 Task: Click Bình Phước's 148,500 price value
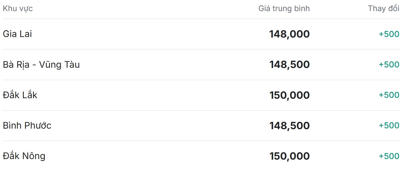pyautogui.click(x=289, y=125)
